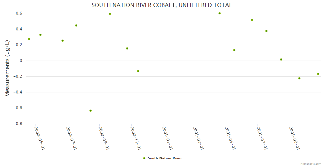The height and width of the screenshot is (166, 324).
Task: Click the 2000-05-01 x-axis label
Action: 40,138
